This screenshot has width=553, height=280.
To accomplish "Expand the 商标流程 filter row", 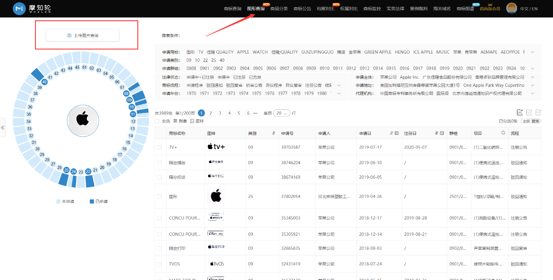I will click(339, 85).
